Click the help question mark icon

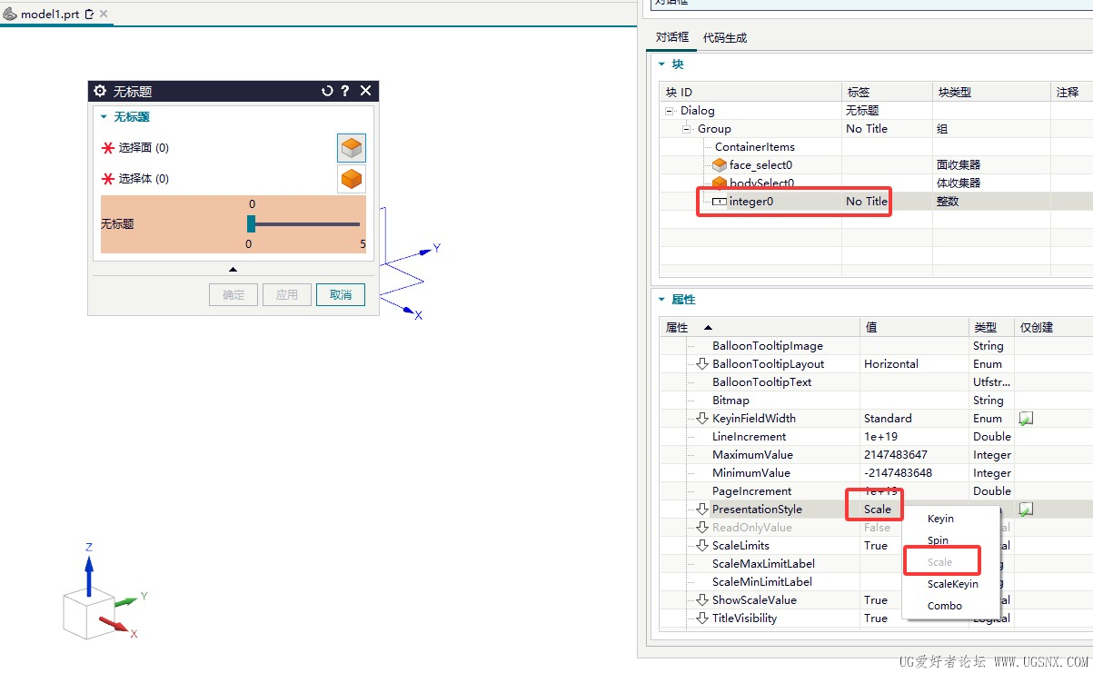[345, 91]
